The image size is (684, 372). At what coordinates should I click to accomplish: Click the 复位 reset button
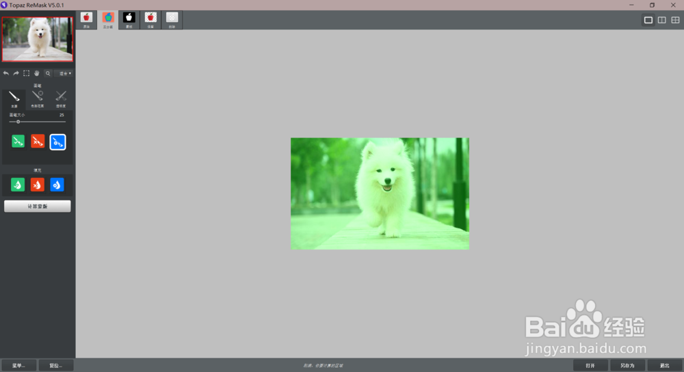click(56, 365)
